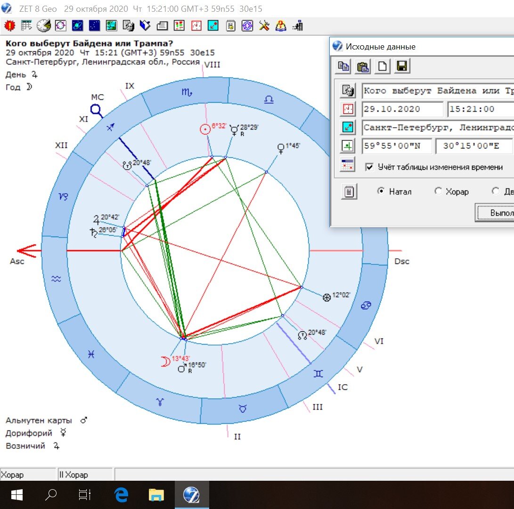Click the II Хорар status bar cell
The height and width of the screenshot is (509, 514).
[85, 475]
